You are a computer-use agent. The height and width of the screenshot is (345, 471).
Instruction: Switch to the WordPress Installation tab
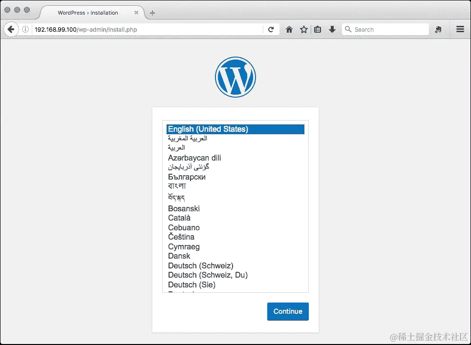coord(88,13)
